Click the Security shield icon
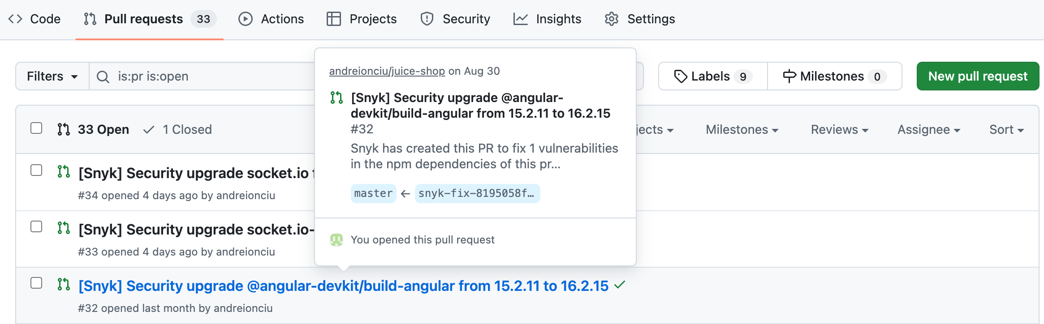Screen dimensions: 1044x324 427,19
